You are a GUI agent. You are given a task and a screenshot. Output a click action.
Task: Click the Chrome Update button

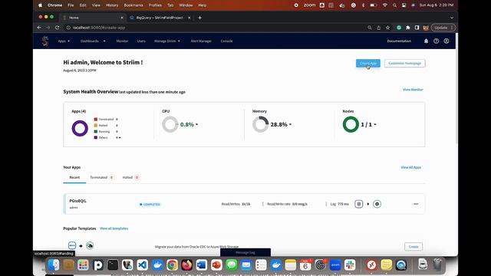tap(443, 28)
